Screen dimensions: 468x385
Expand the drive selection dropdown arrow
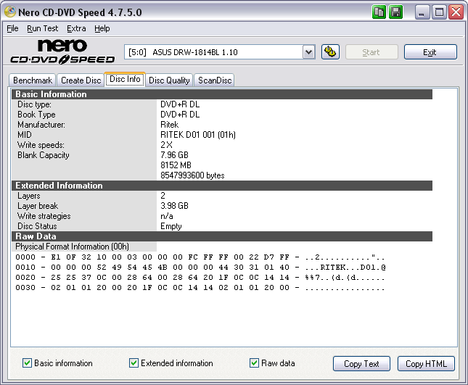[308, 52]
